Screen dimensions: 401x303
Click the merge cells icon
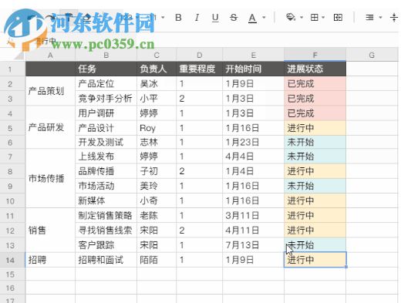pyautogui.click(x=338, y=18)
